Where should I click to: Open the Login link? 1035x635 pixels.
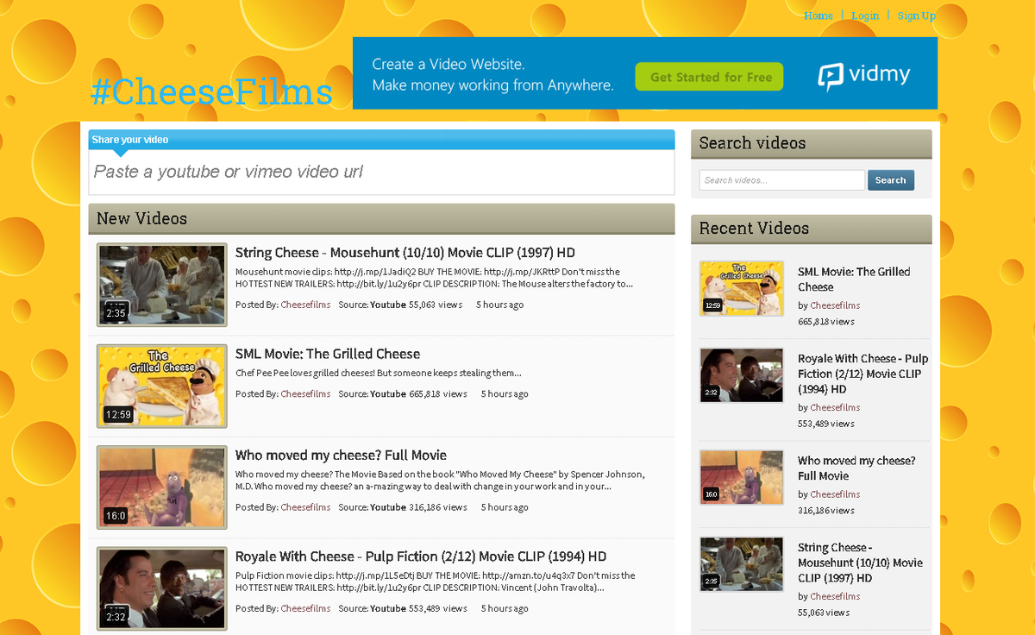pos(865,16)
